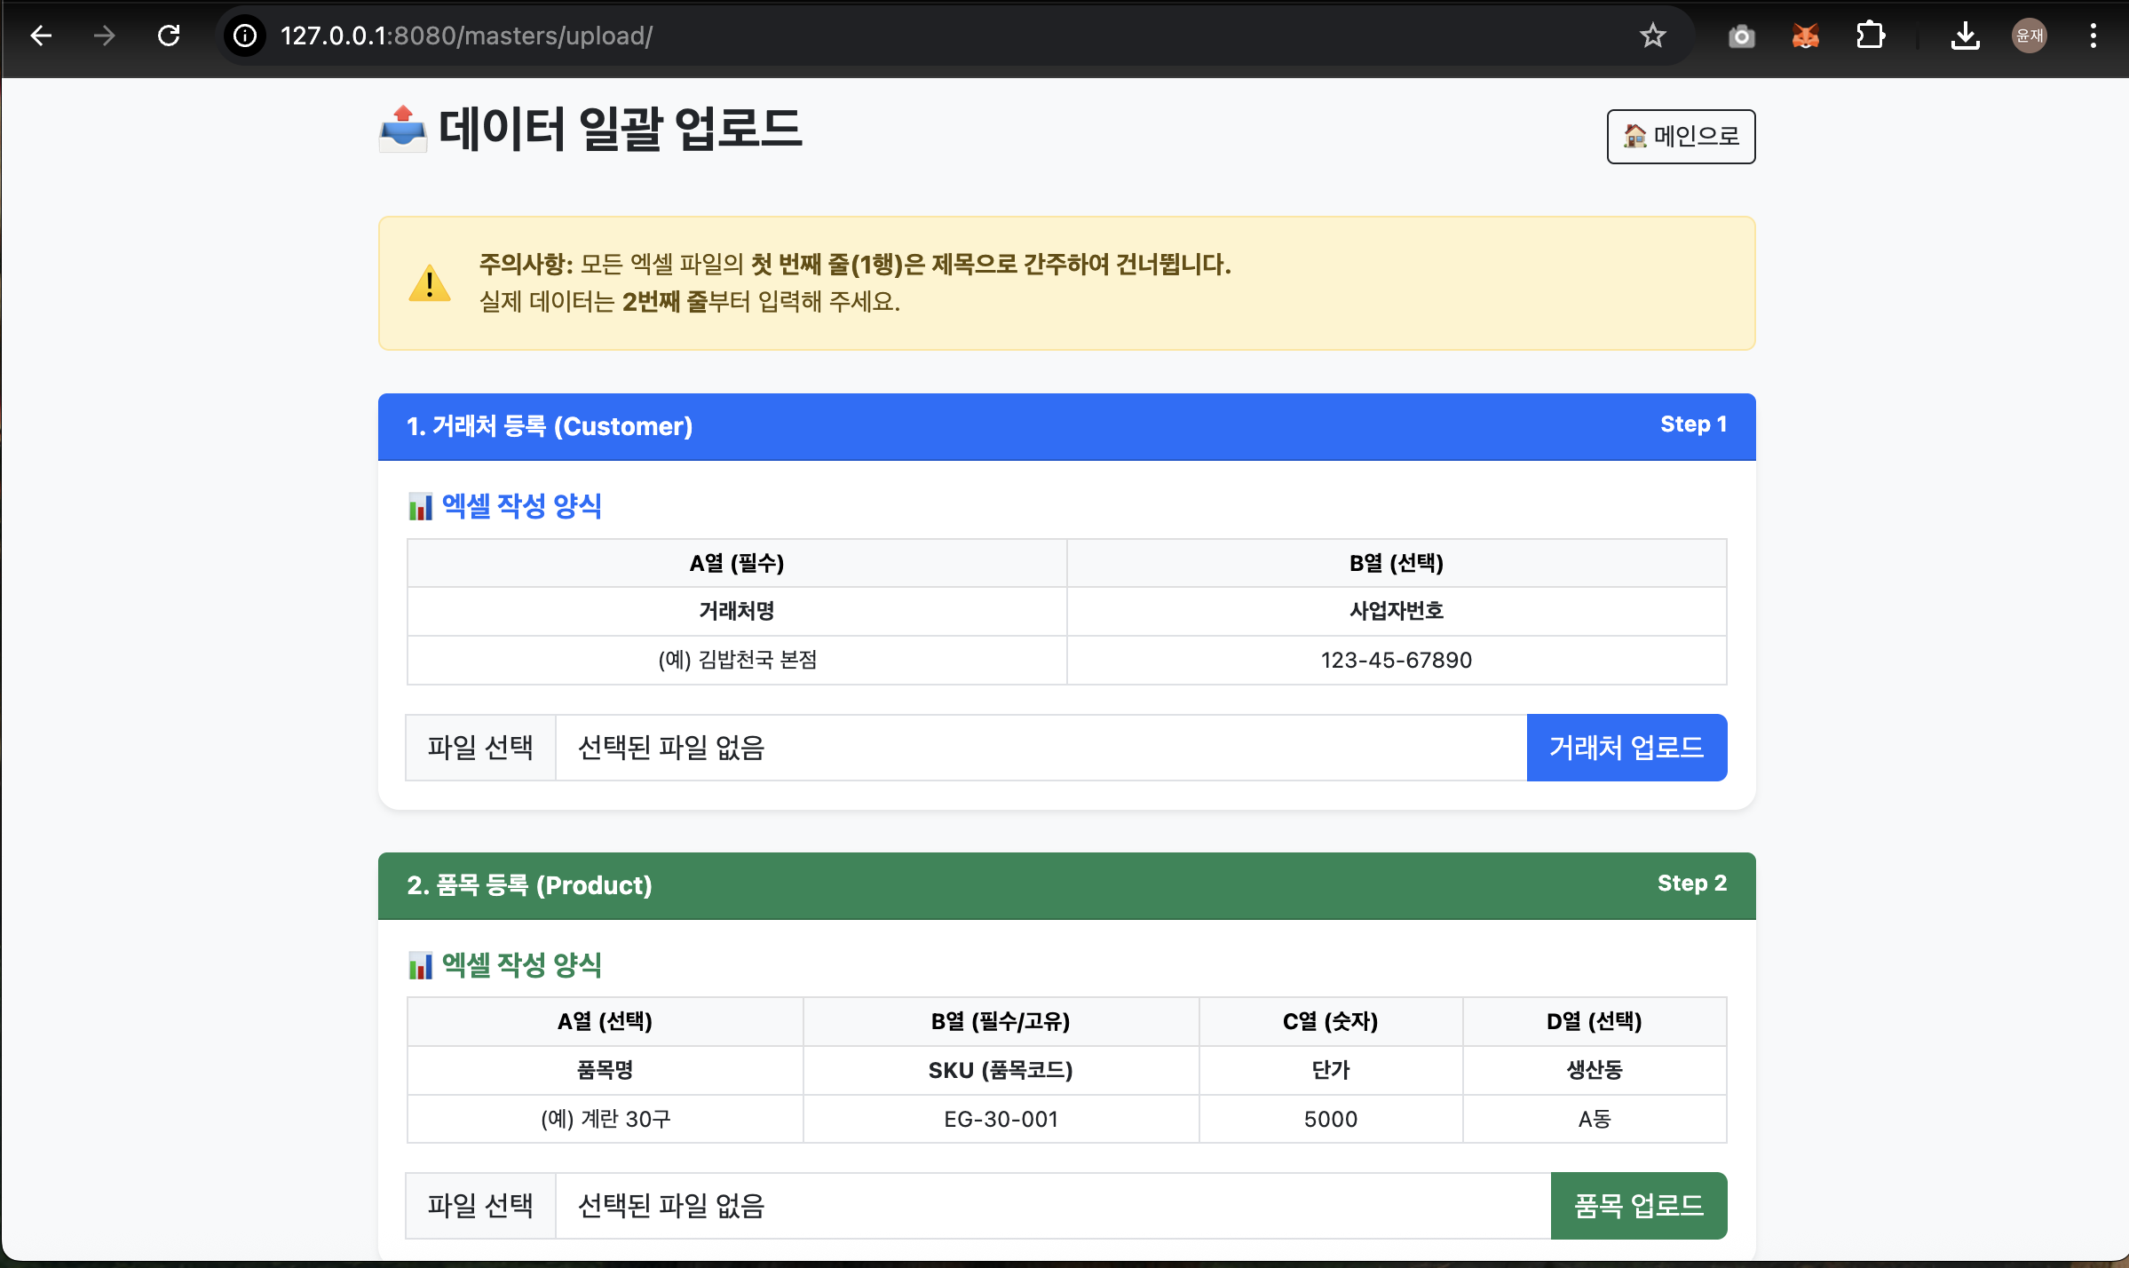Image resolution: width=2129 pixels, height=1268 pixels.
Task: Open the MetaMask fox extension
Action: tap(1806, 36)
